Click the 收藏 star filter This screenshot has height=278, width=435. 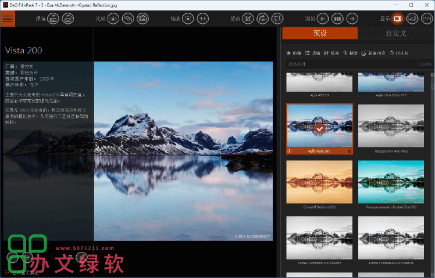(x=294, y=53)
